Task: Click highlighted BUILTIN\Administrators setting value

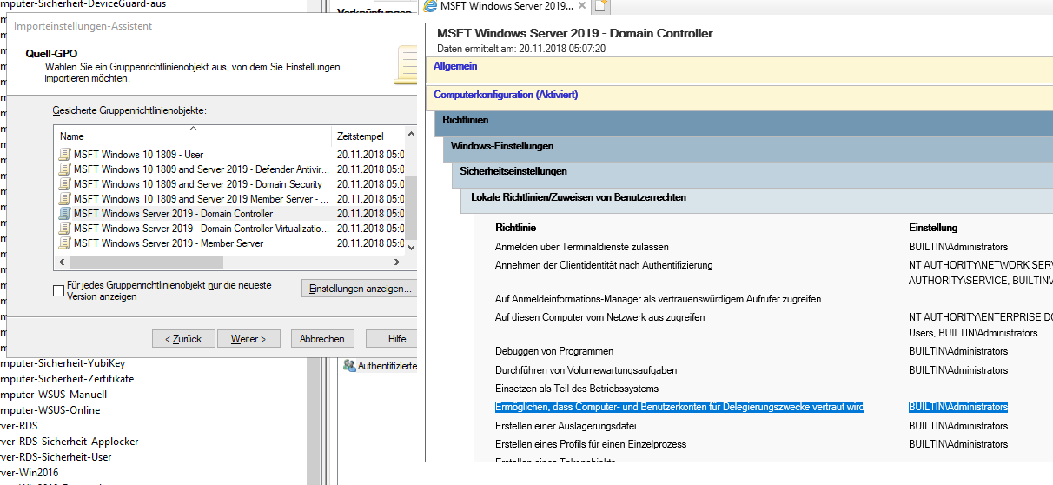Action: (x=958, y=407)
